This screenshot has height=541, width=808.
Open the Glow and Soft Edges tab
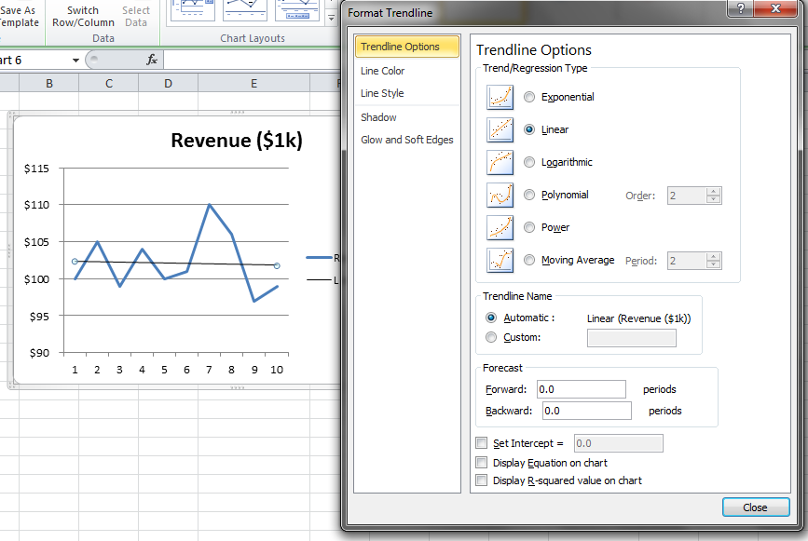coord(406,140)
